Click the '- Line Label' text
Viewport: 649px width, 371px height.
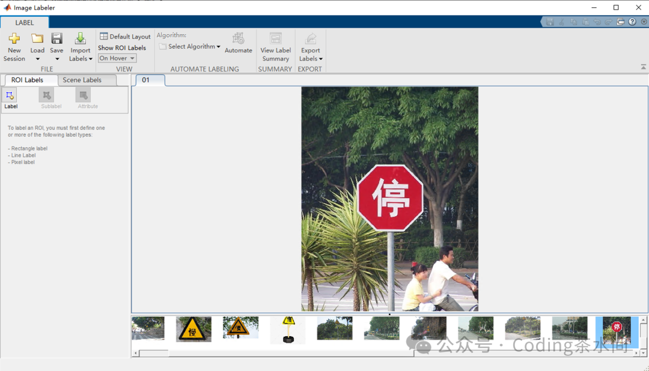(22, 155)
